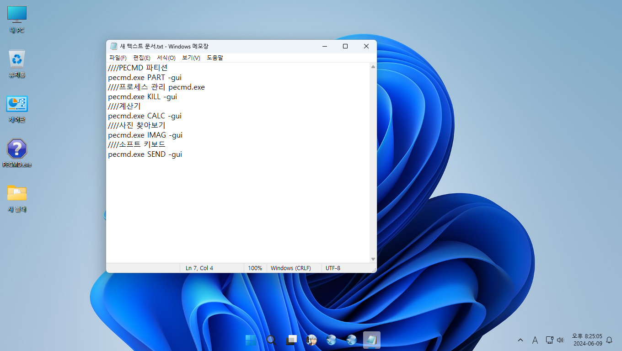Place cursor in line pecmd.exe SEND -gui
Screen dimensions: 622x351
145,154
